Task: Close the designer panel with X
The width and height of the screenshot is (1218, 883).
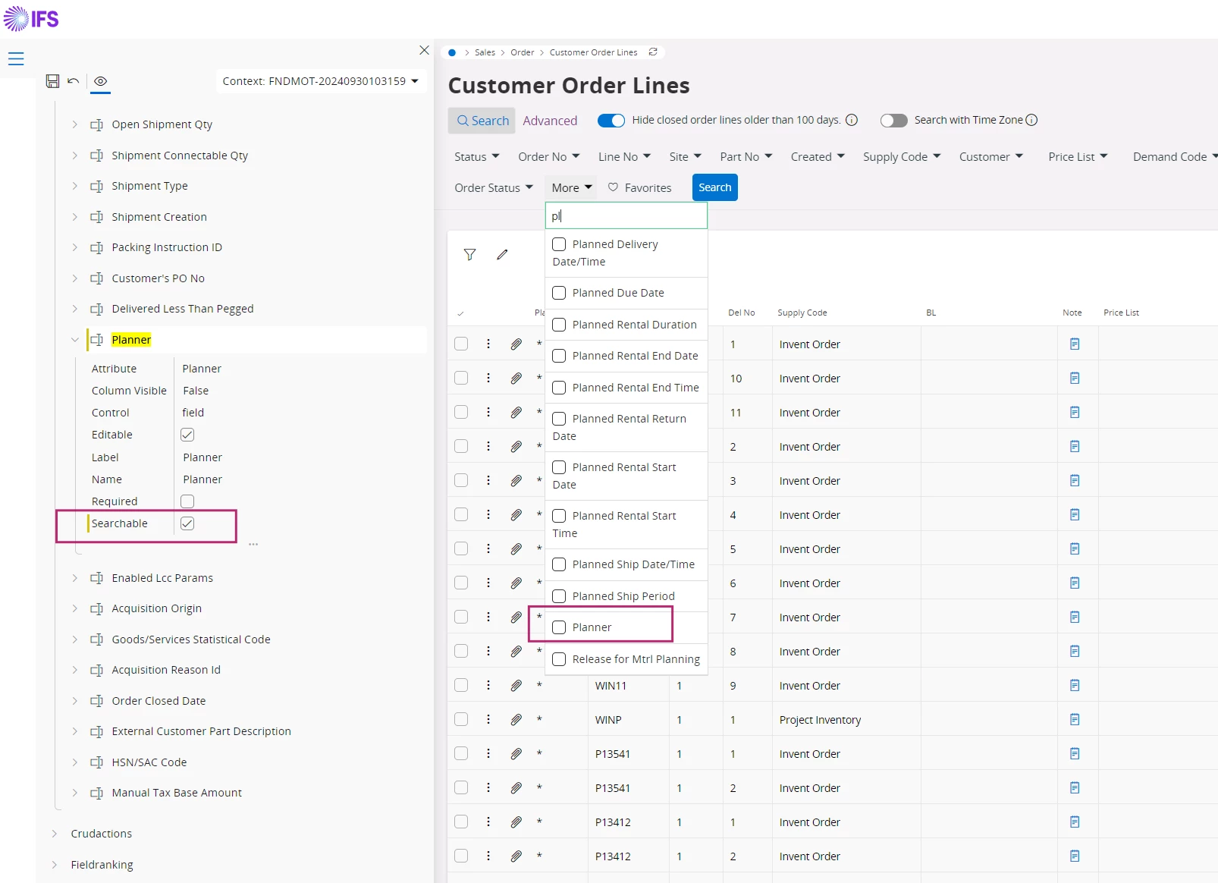Action: click(424, 50)
